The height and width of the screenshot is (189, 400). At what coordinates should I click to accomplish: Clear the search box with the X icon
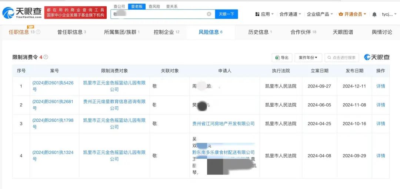209,14
